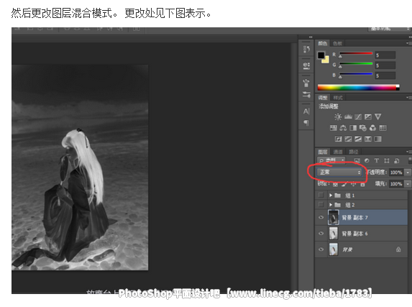This screenshot has width=412, height=307.
Task: Click the lock icon on 背景 layer
Action: tap(398, 249)
